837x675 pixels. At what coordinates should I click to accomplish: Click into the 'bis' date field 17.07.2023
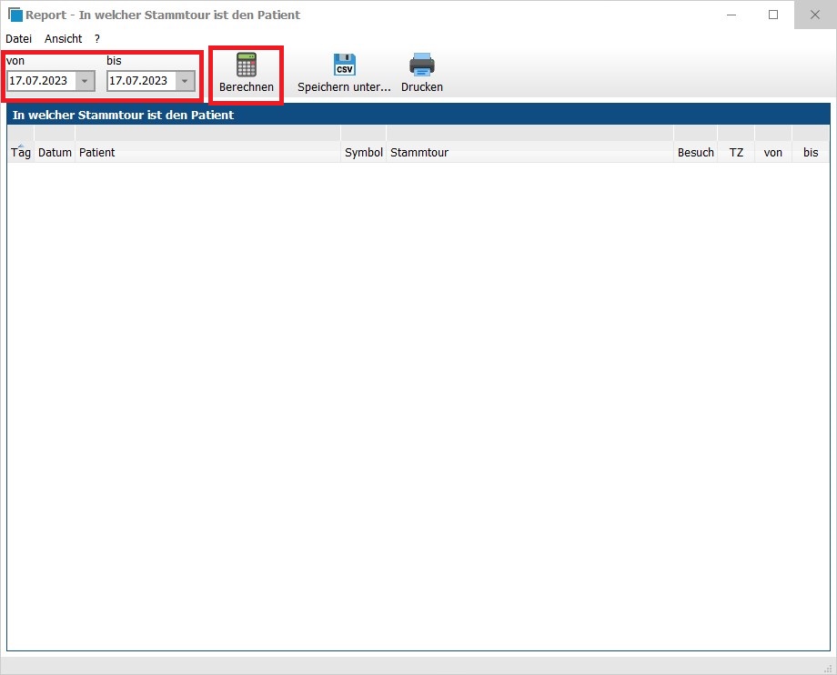click(141, 81)
